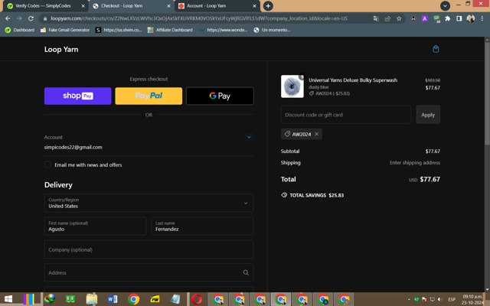Reload the checkout page

pos(31,18)
